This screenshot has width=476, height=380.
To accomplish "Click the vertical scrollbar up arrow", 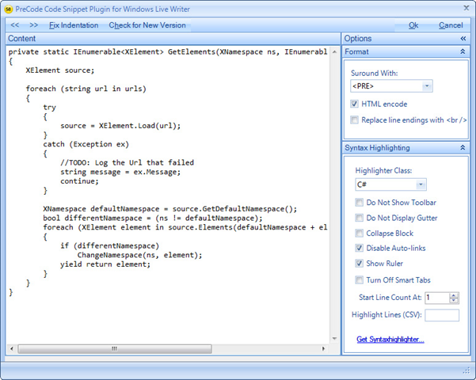I will click(334, 52).
